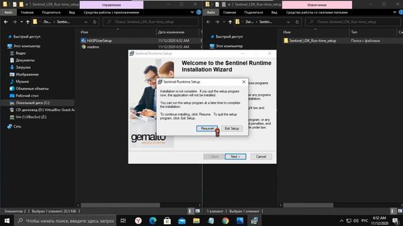Click the Управление contextual tab
403x226 pixels.
[111, 5]
